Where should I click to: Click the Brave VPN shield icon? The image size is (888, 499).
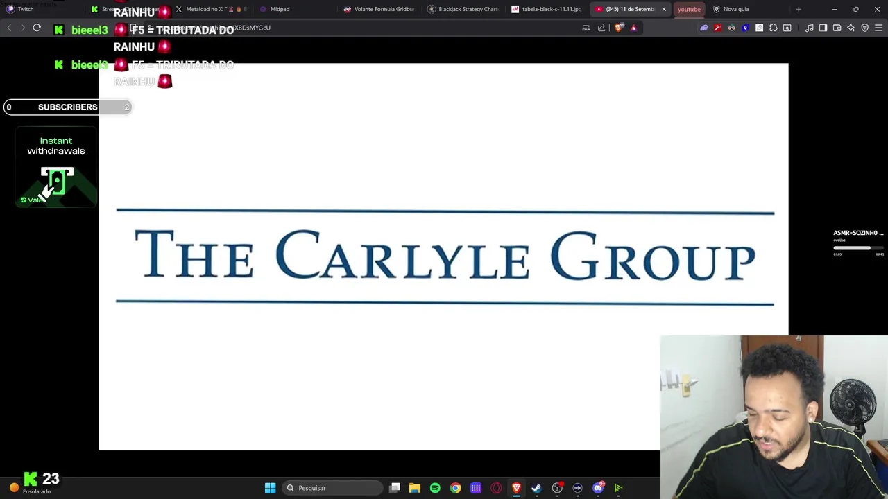pyautogui.click(x=865, y=28)
